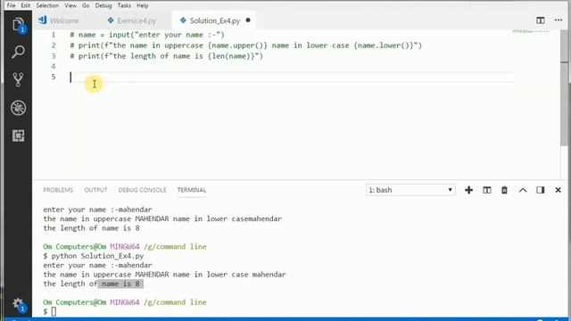Open the View menu
Image resolution: width=571 pixels, height=321 pixels.
[x=70, y=5]
